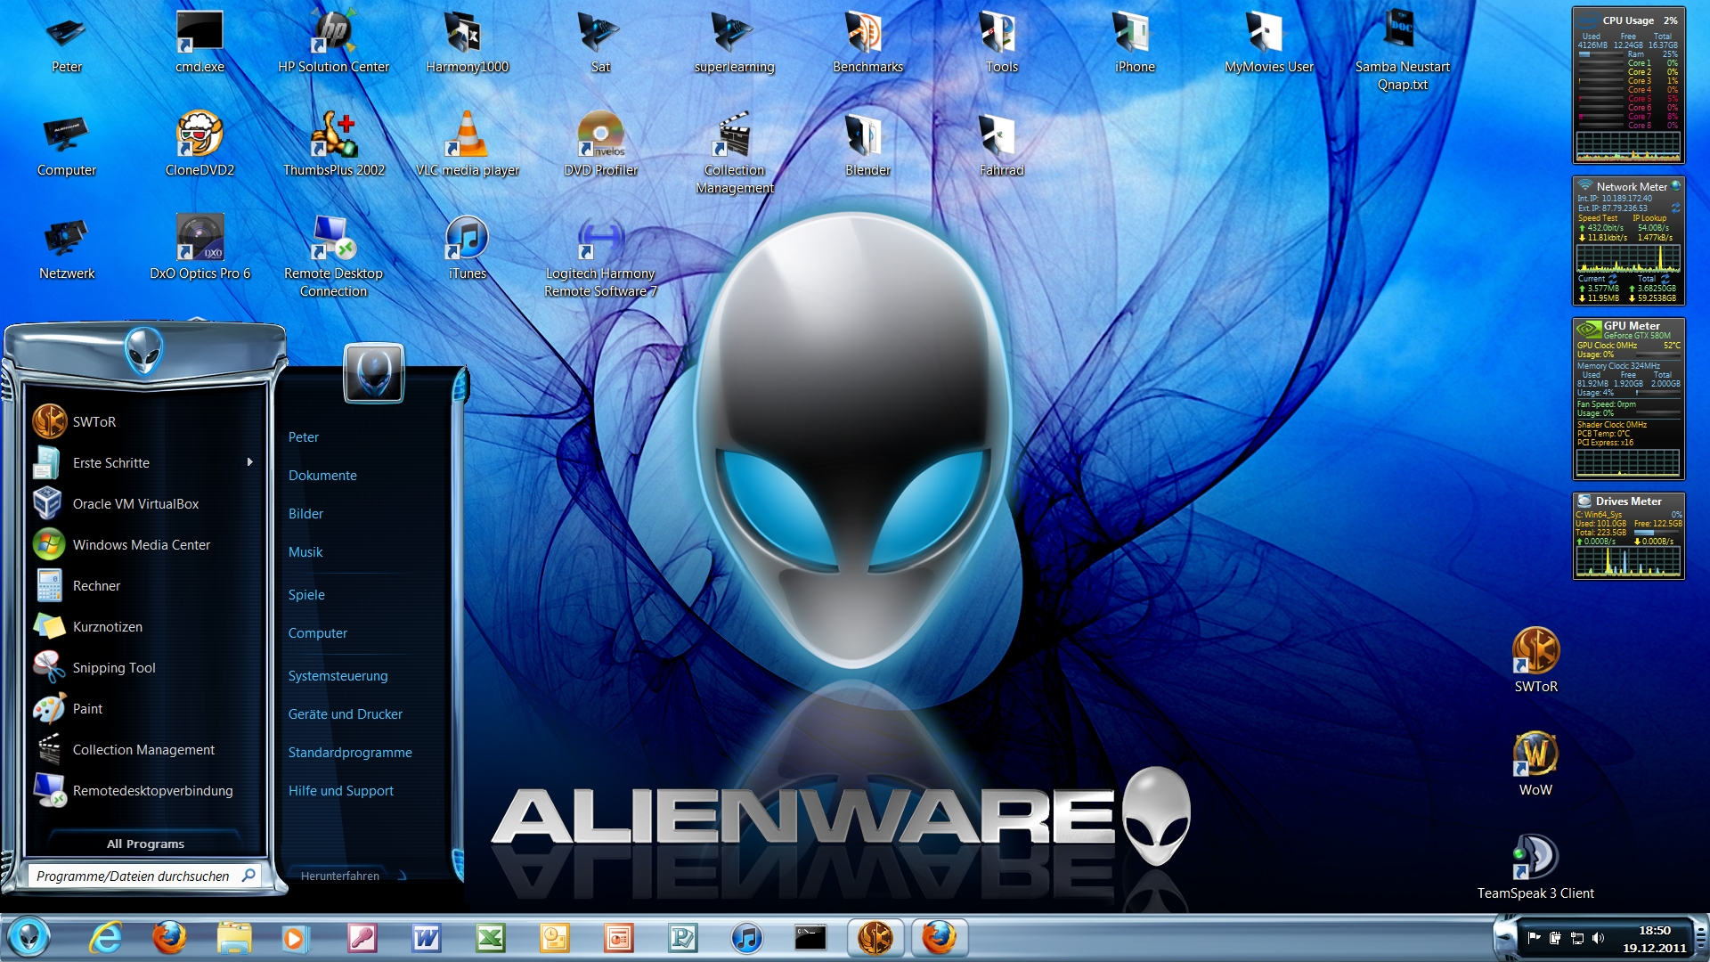Image resolution: width=1710 pixels, height=962 pixels.
Task: Select Windows Media Center in Start menu
Action: point(147,544)
